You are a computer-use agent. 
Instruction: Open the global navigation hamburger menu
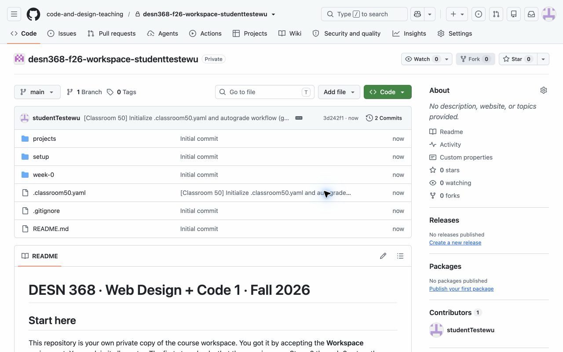click(x=14, y=14)
